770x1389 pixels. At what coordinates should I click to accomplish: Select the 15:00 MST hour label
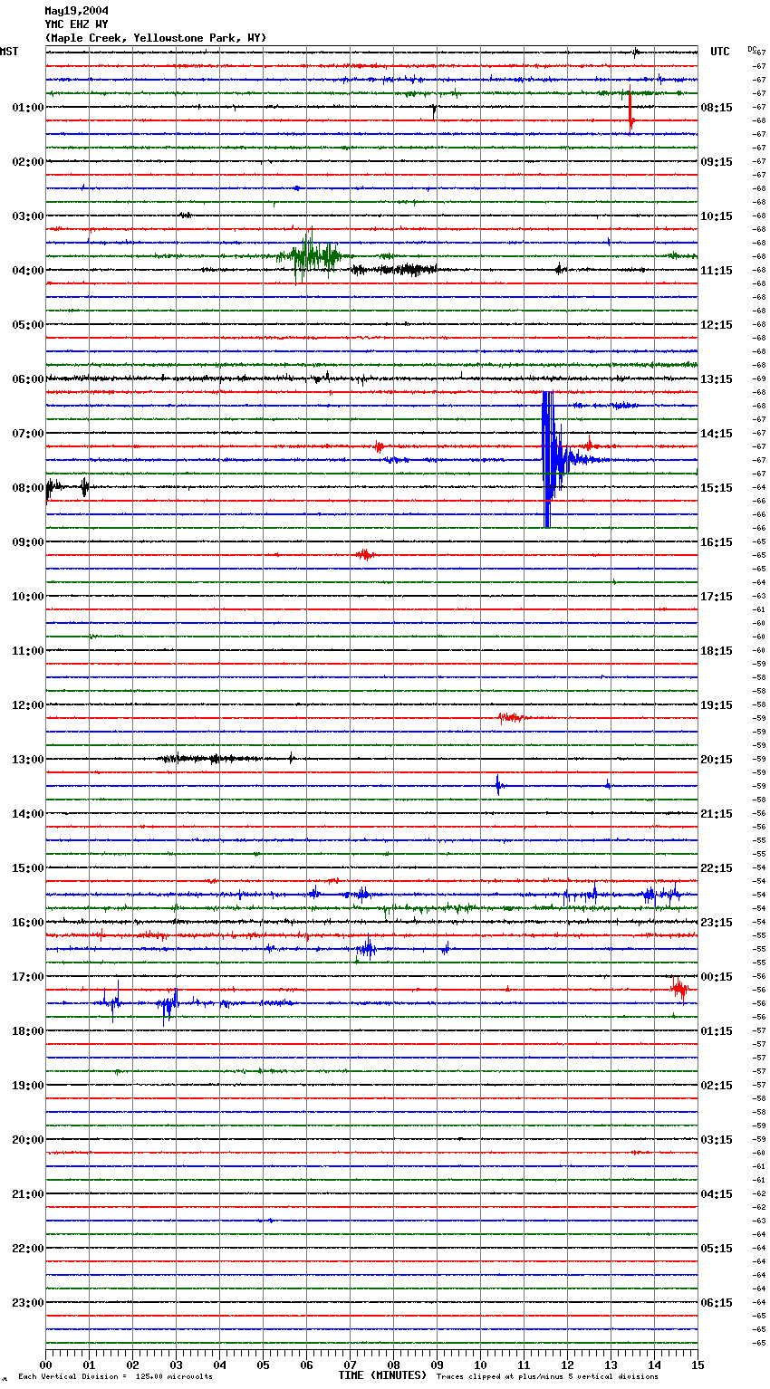(x=28, y=868)
